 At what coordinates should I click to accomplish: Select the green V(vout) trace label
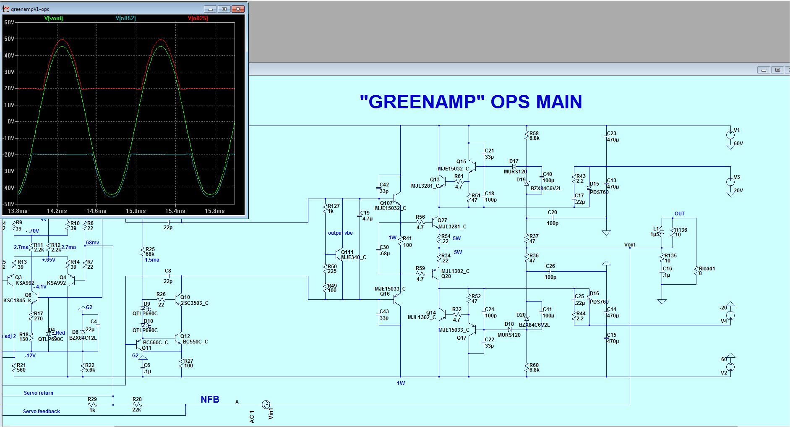point(53,18)
